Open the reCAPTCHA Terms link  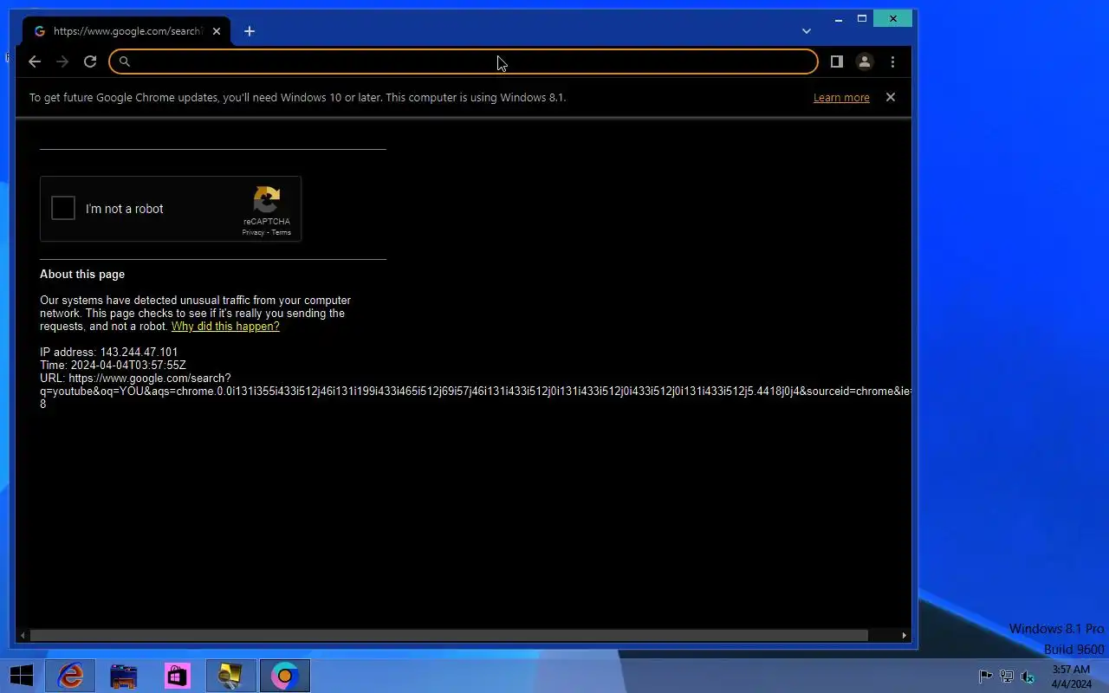tap(282, 232)
